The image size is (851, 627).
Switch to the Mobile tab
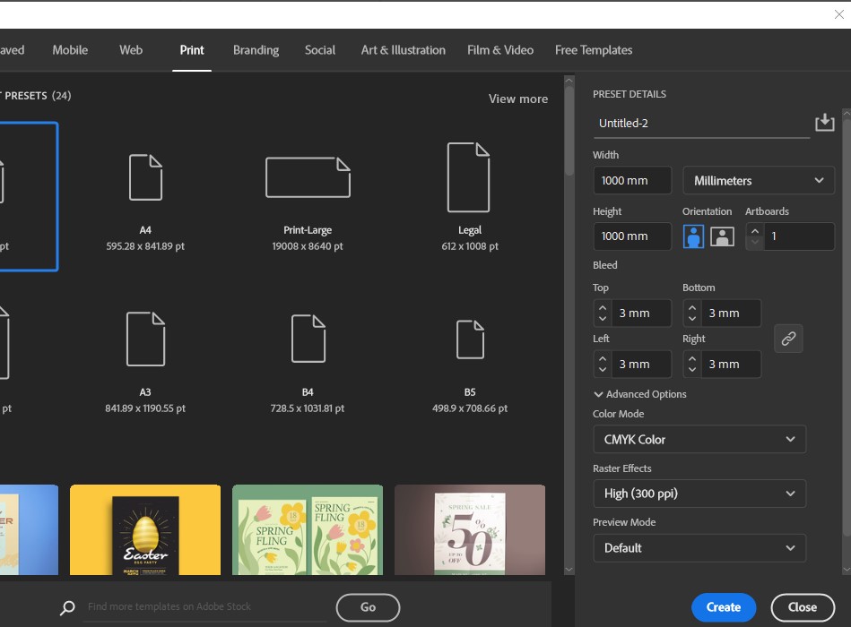(x=70, y=50)
